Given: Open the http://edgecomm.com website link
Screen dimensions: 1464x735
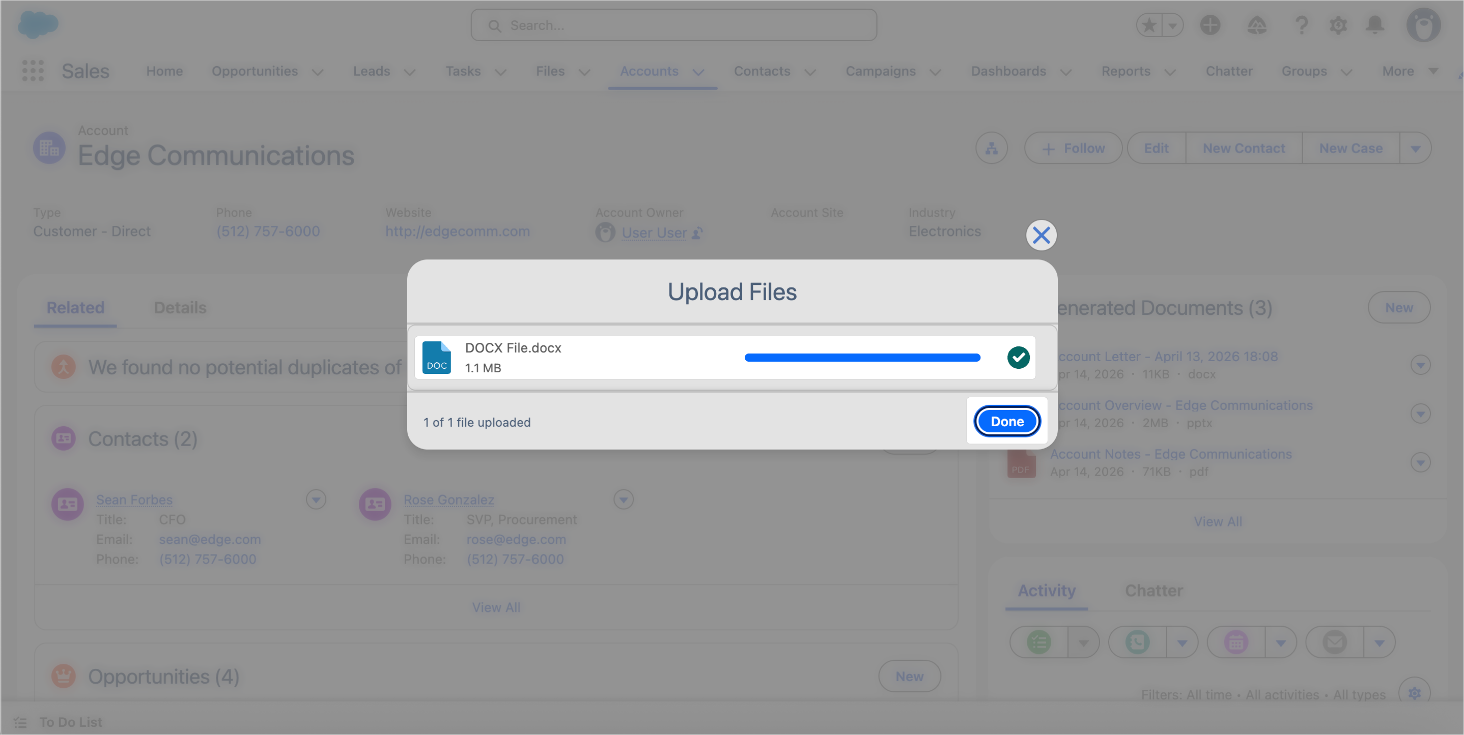Looking at the screenshot, I should (458, 231).
